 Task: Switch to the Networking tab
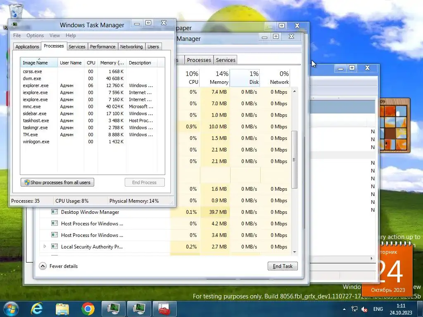click(x=131, y=47)
